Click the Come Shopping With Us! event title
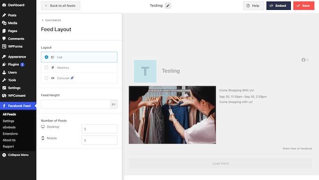Image resolution: width=319 pixels, height=180 pixels. tap(236, 90)
